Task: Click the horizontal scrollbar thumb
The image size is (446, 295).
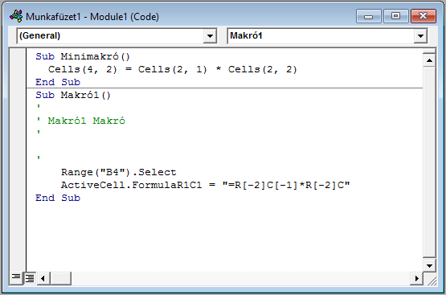Action: pos(61,278)
